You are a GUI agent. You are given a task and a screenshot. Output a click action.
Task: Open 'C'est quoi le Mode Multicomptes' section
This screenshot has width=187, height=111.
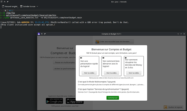[x=96, y=82]
